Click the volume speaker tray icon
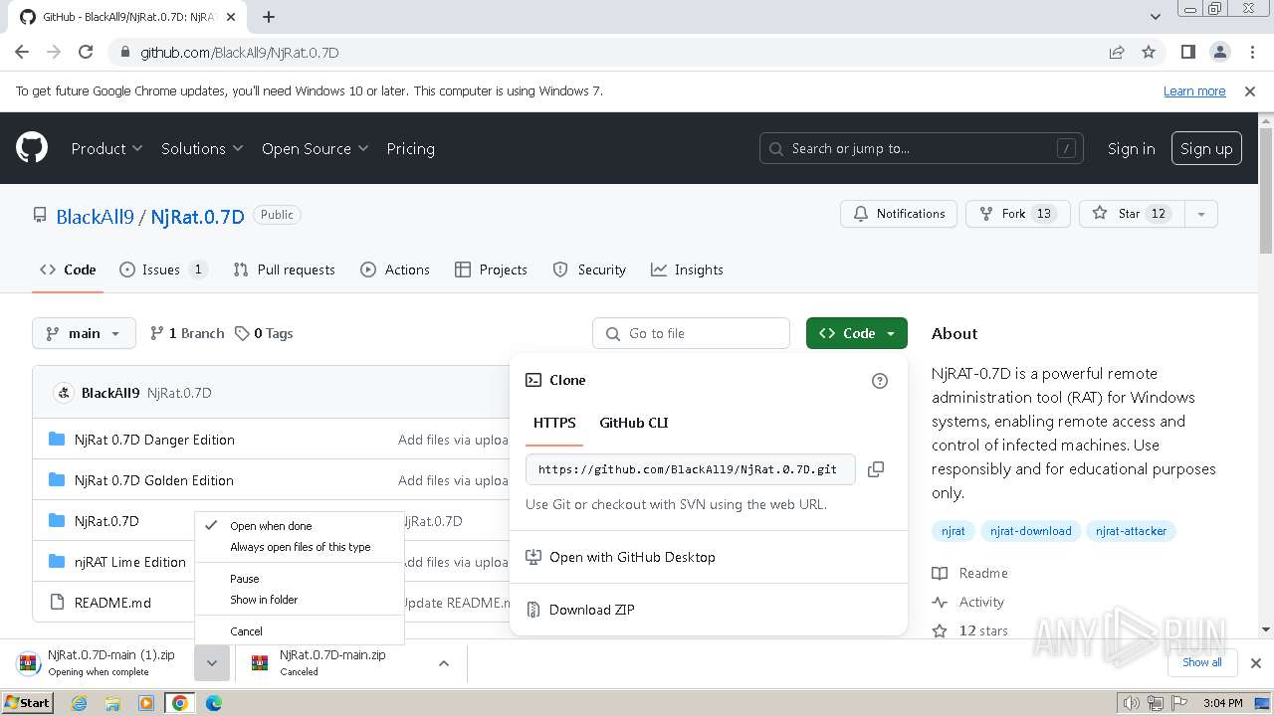Viewport: 1274px width, 716px height. point(1131,703)
